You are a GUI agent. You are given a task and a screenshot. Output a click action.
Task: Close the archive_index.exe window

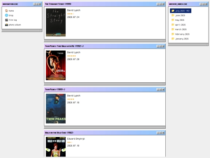[206, 4]
